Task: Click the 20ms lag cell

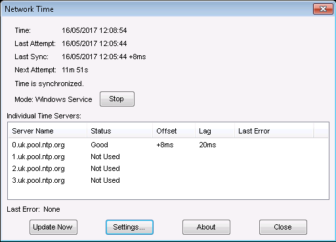Action: click(207, 145)
